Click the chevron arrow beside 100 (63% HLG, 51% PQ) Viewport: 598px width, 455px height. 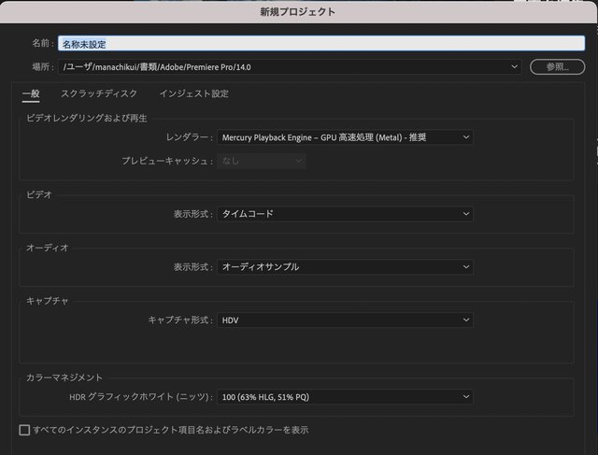pyautogui.click(x=465, y=397)
